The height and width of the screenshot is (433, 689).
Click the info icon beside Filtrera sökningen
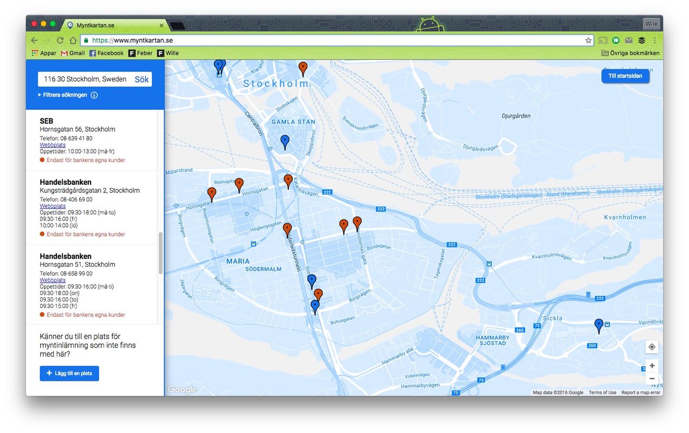(x=94, y=95)
